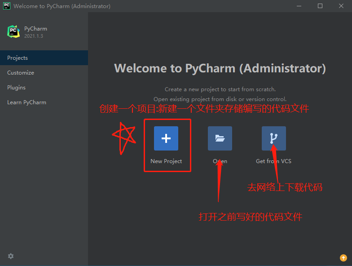Select the Projects tab
352x266 pixels.
click(x=44, y=58)
